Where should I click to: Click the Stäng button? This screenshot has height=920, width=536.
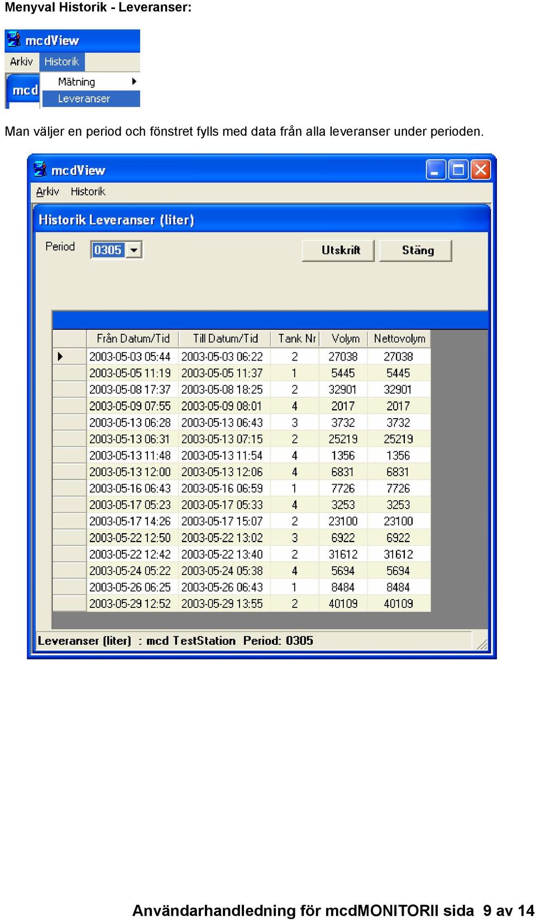tap(415, 250)
